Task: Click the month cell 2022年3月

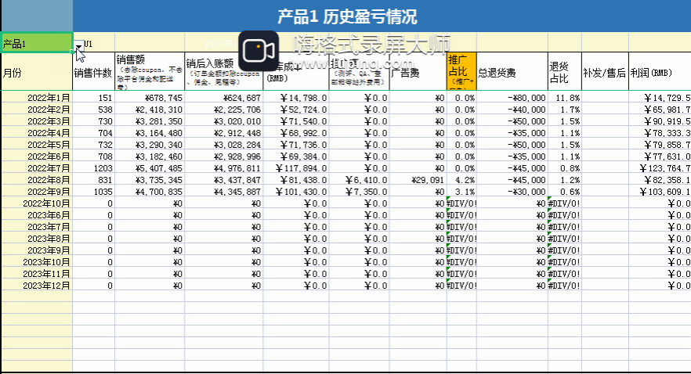Action: (37, 121)
